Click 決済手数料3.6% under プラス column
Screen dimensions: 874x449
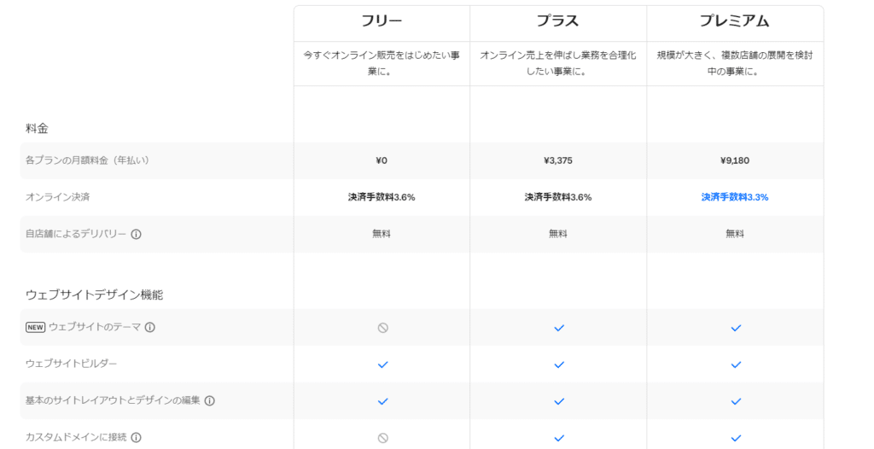click(x=558, y=197)
